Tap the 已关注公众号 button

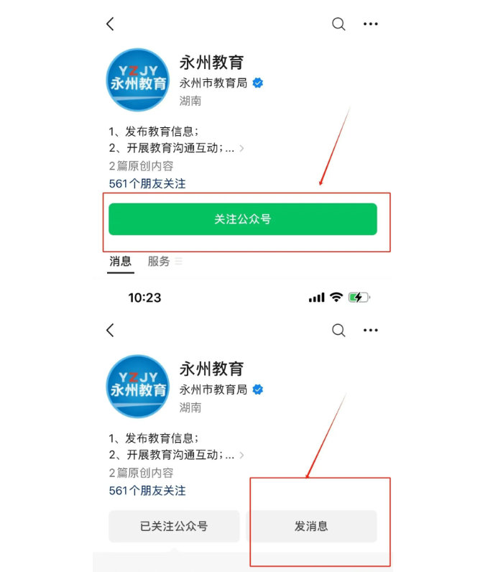coord(174,526)
